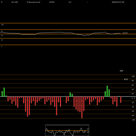Click the (5,5 parameter text in the header
The image size is (136, 136).
pos(70,2)
